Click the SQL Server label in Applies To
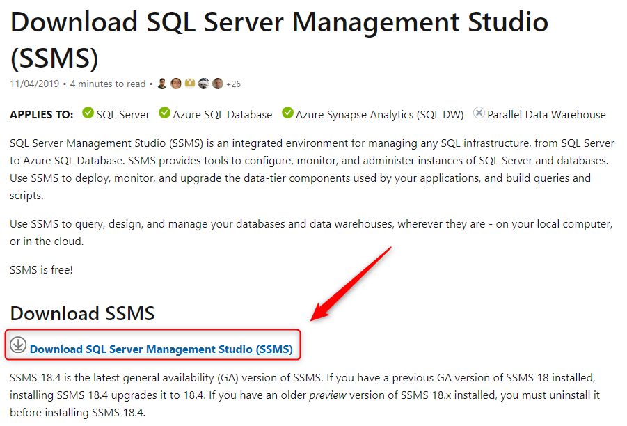The image size is (627, 426). (x=123, y=115)
